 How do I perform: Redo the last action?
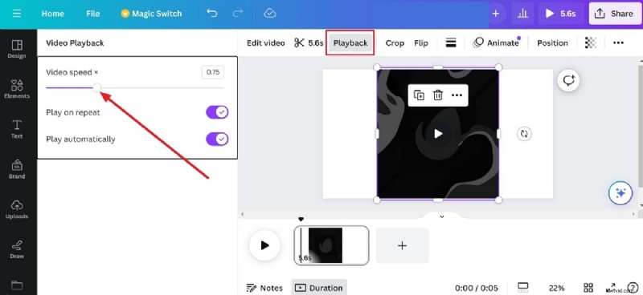pyautogui.click(x=238, y=14)
